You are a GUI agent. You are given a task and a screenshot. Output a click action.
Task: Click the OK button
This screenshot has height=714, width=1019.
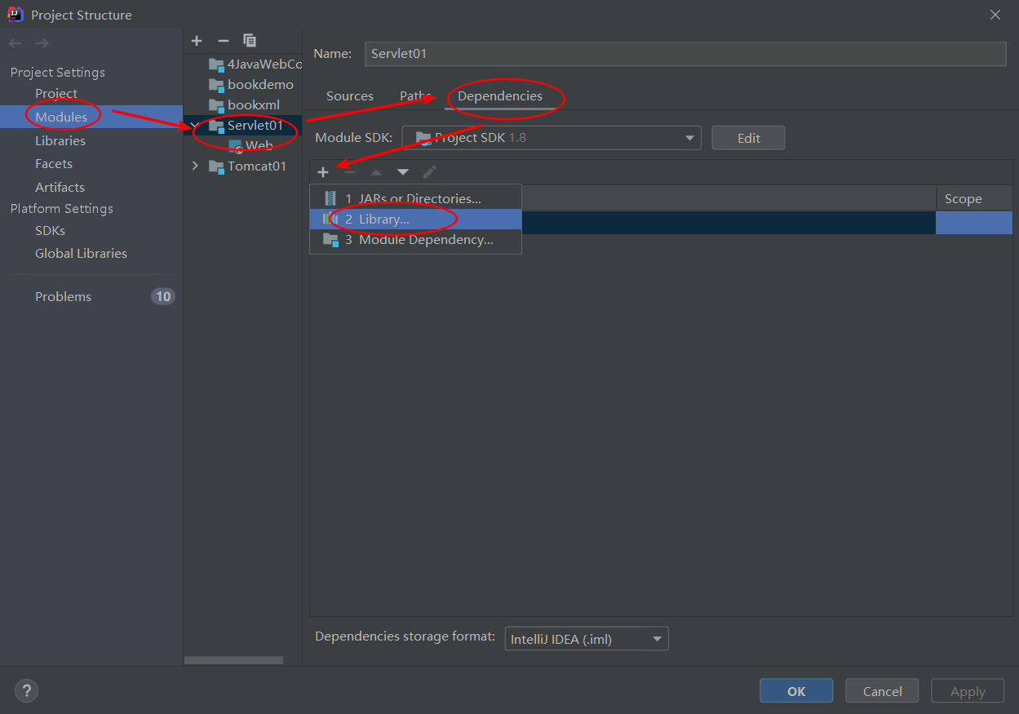pos(796,691)
